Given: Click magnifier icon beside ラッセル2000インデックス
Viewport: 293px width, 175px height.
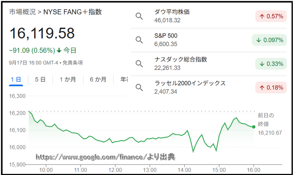Looking at the screenshot, I should tap(139, 88).
